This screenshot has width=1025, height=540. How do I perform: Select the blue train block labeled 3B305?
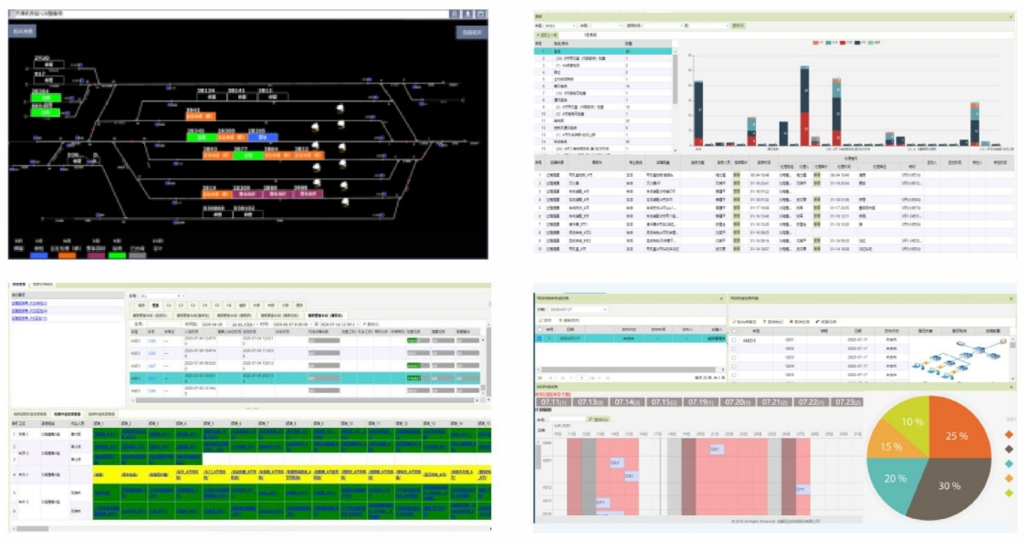pos(264,137)
